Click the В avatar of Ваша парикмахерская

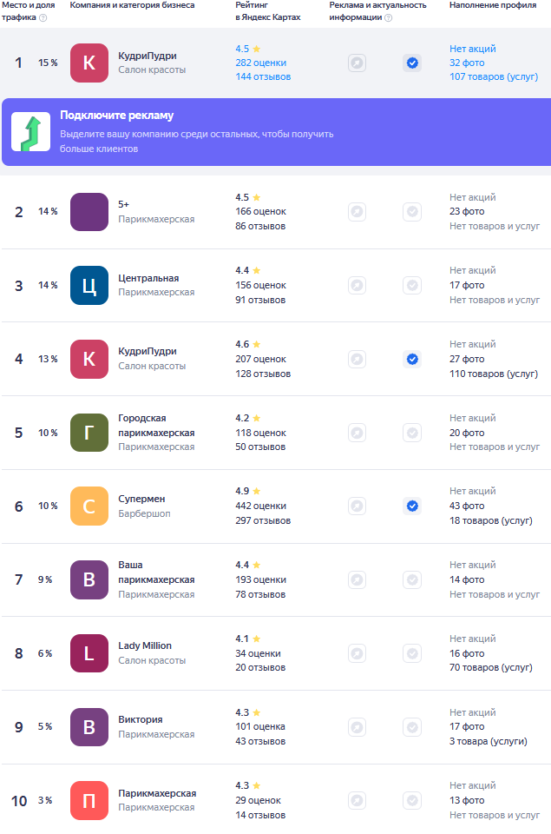click(89, 579)
